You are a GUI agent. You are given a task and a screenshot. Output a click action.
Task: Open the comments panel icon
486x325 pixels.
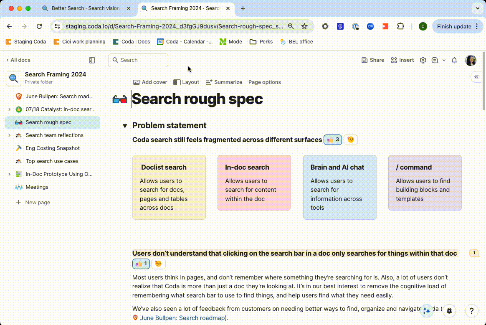[435, 60]
